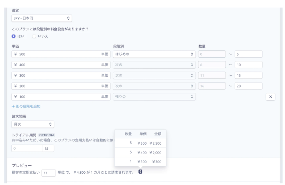Select the いいえ radio button

coord(34,36)
